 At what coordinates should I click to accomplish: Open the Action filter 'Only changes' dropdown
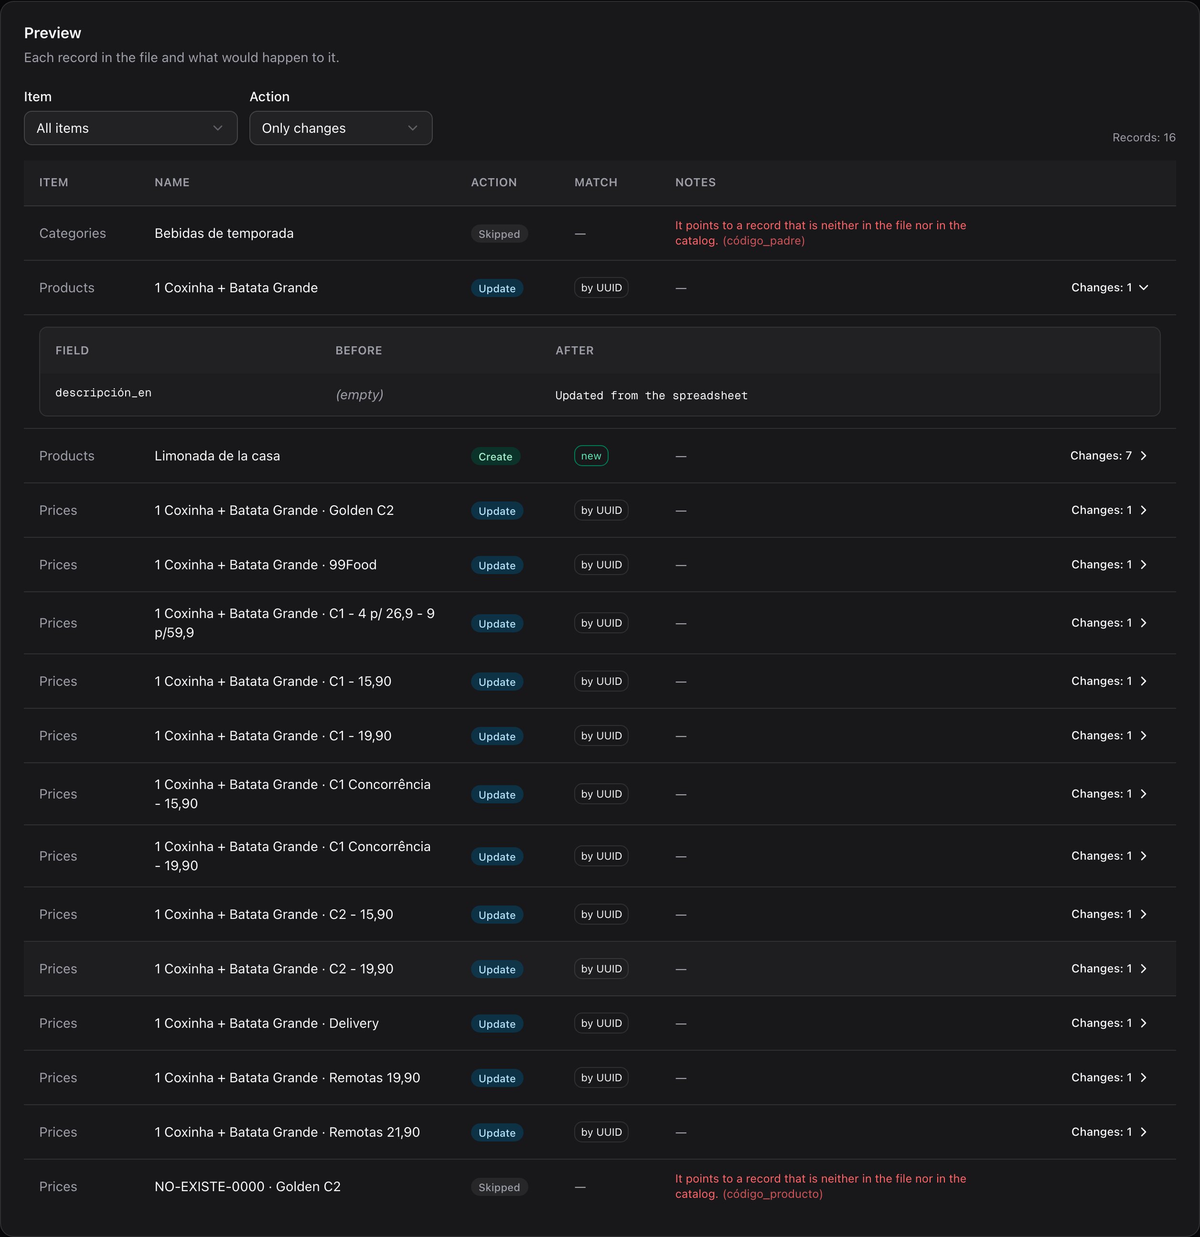point(341,128)
